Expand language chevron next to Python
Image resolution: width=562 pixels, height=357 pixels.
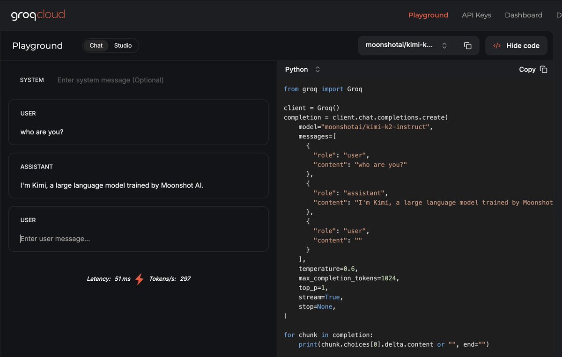tap(318, 69)
